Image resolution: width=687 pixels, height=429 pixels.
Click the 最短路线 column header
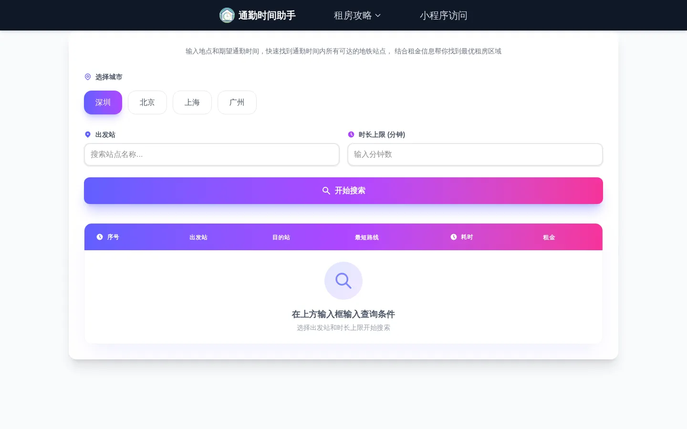[x=366, y=237]
